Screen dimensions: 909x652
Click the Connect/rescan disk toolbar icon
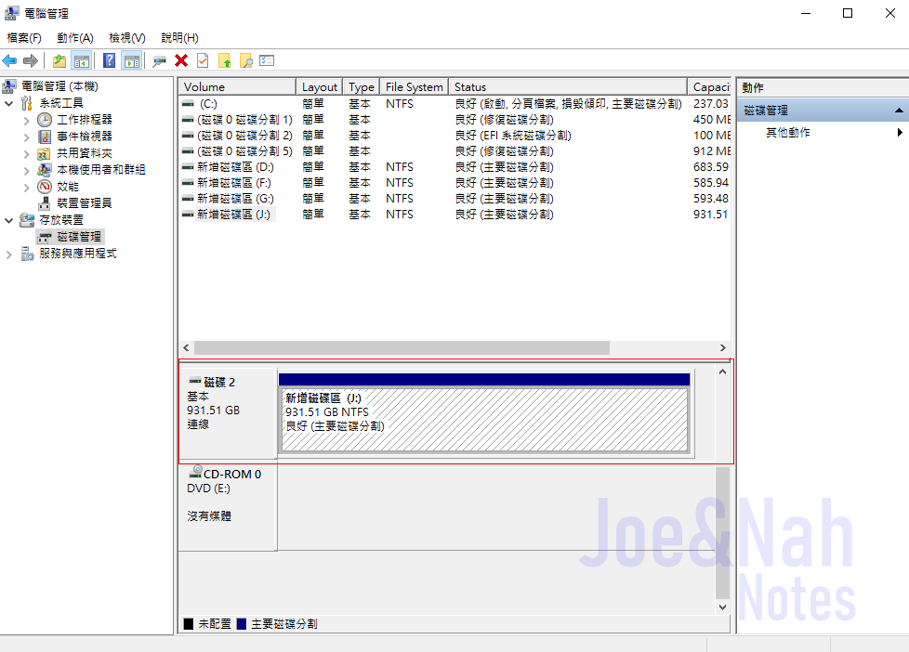pyautogui.click(x=159, y=60)
